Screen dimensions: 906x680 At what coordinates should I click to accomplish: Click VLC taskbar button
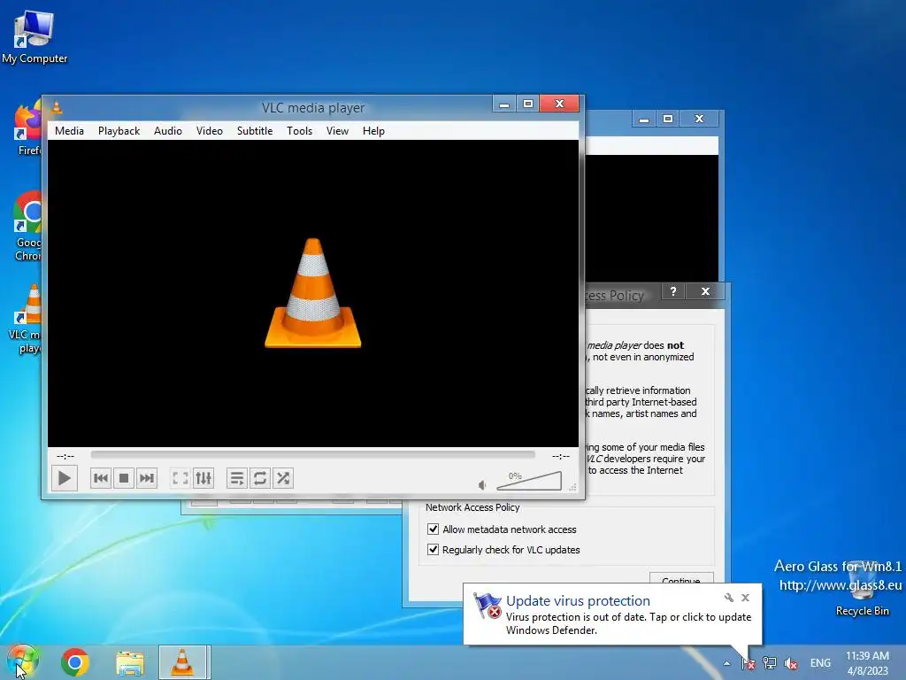[x=182, y=662]
